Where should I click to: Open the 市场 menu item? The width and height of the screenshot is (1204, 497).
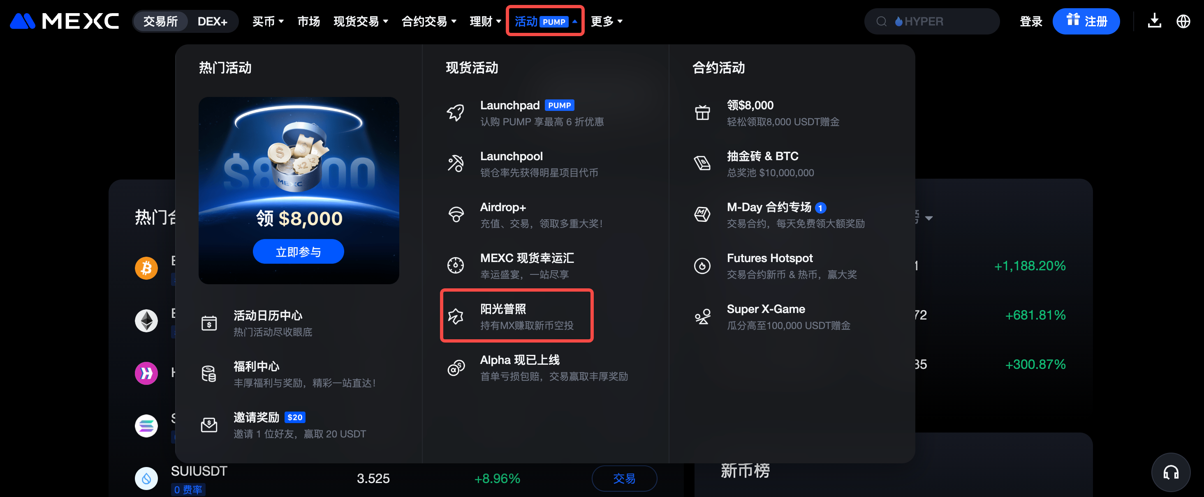pyautogui.click(x=308, y=21)
